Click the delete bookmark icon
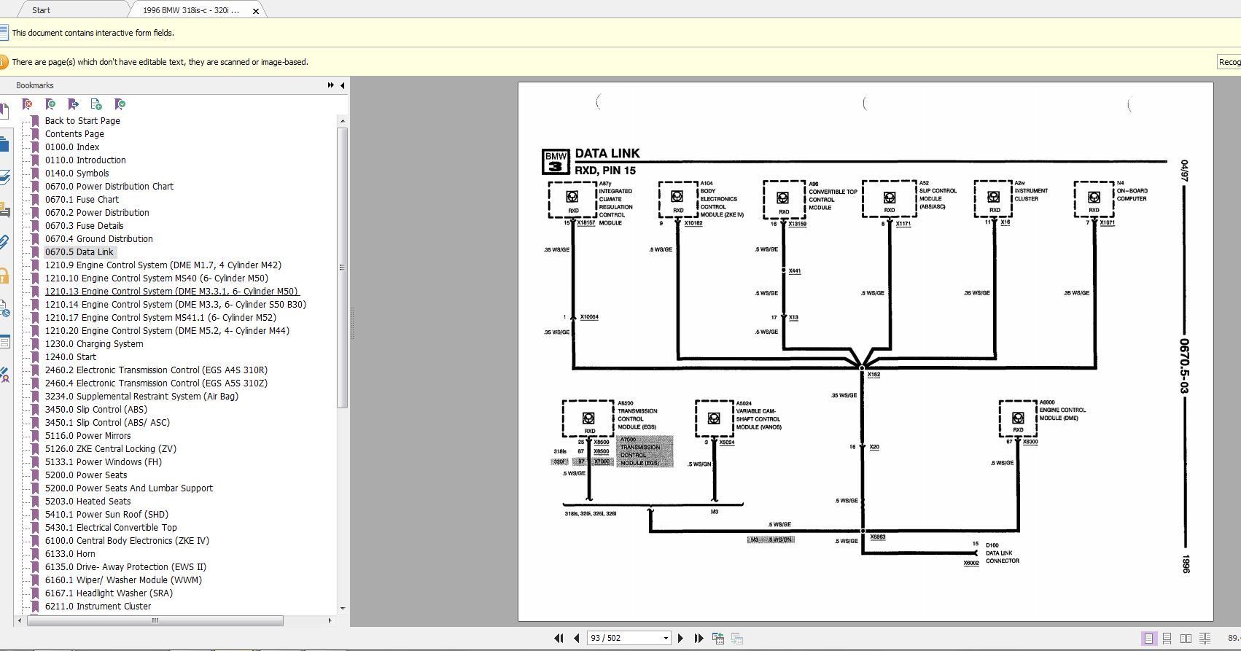 click(x=27, y=104)
